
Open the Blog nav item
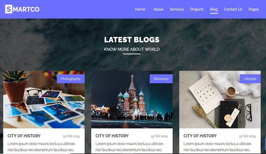(x=214, y=9)
